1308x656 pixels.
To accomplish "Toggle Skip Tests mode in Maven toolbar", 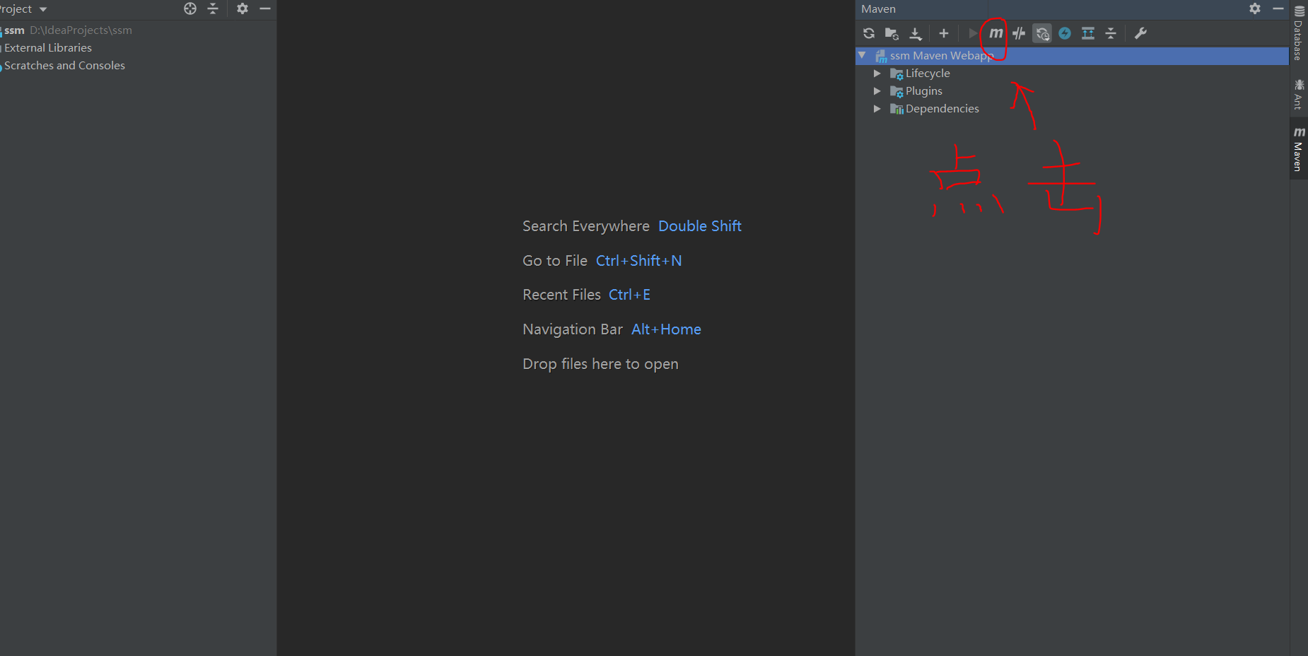I will click(x=1019, y=33).
